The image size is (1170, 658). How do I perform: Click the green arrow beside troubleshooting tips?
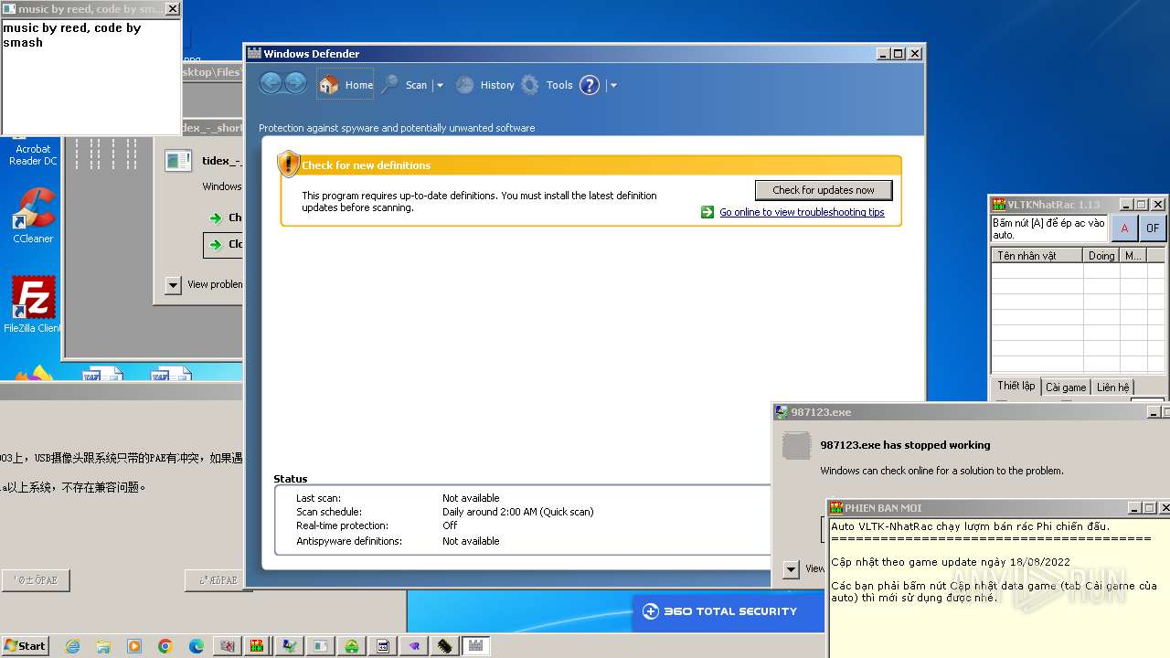tap(707, 212)
